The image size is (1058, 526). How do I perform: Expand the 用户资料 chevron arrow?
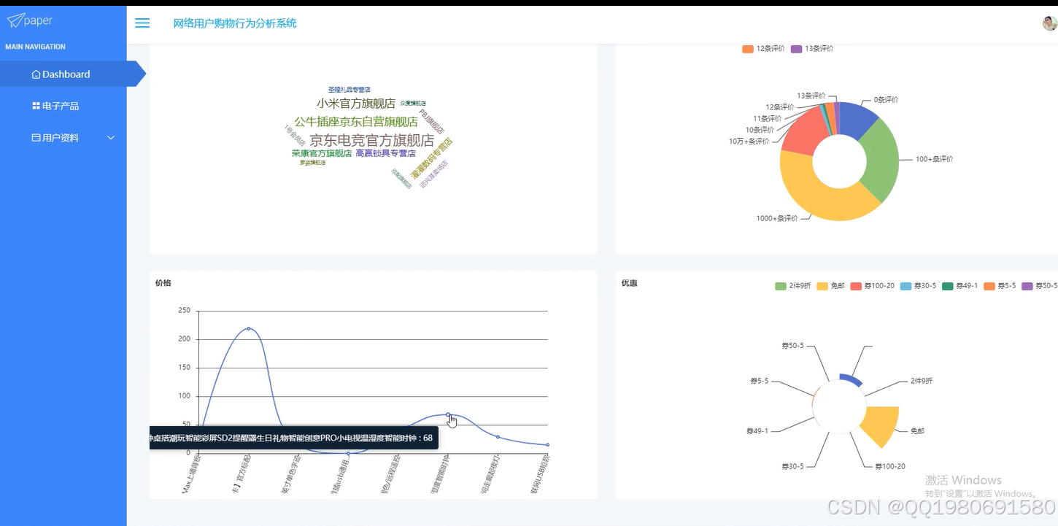(111, 138)
